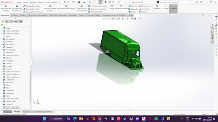
Task: Open the Outils menu
Action: coord(47,2)
